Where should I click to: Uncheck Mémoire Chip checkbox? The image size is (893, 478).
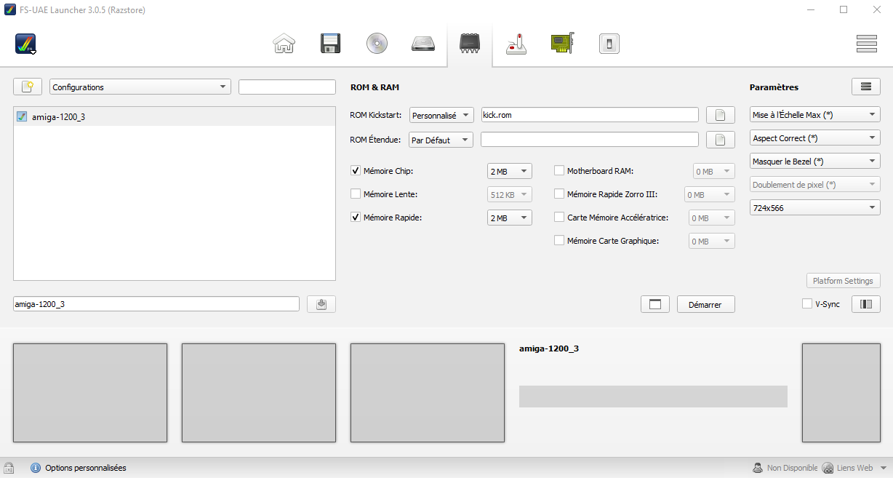(x=356, y=171)
